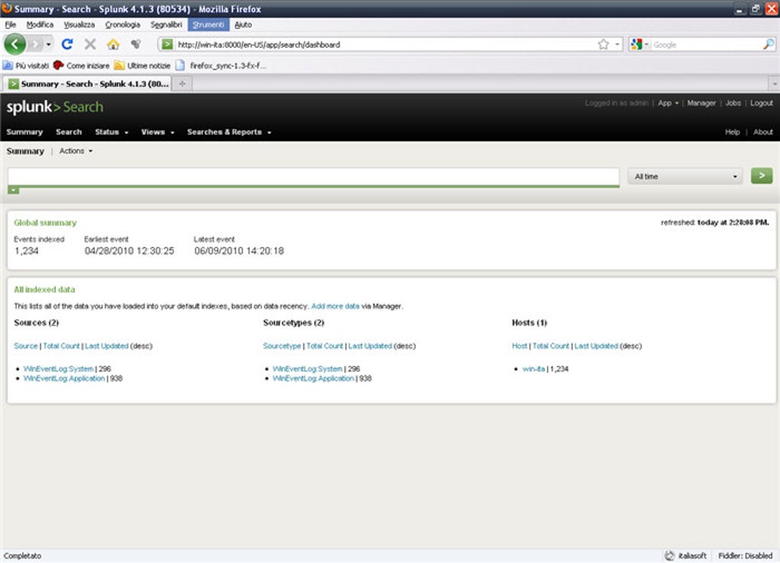
Task: Open the Actions dropdown under Summary
Action: [x=74, y=150]
